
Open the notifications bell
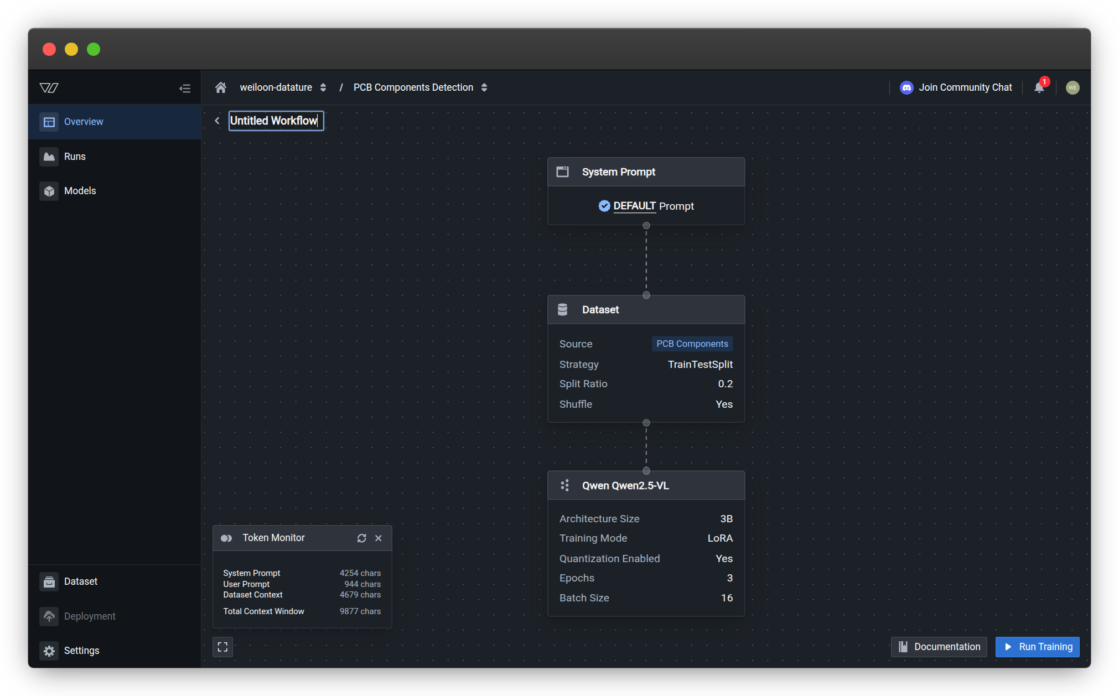(1039, 87)
